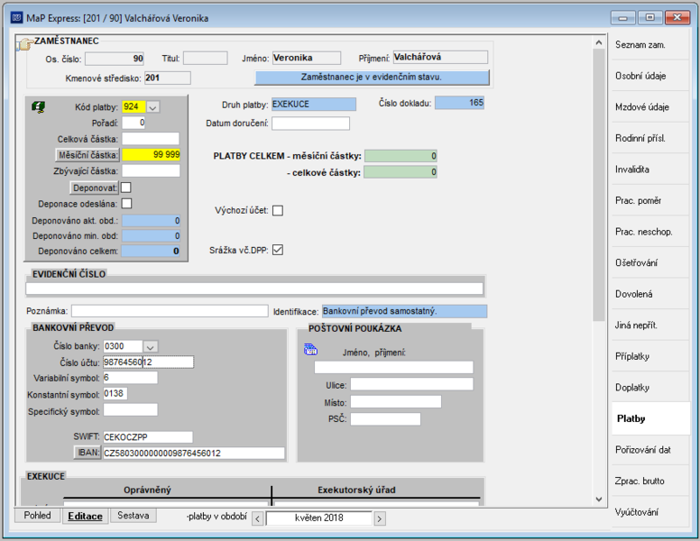Click the Zbývající částka input field
Viewport: 700px width, 541px height.
click(151, 171)
